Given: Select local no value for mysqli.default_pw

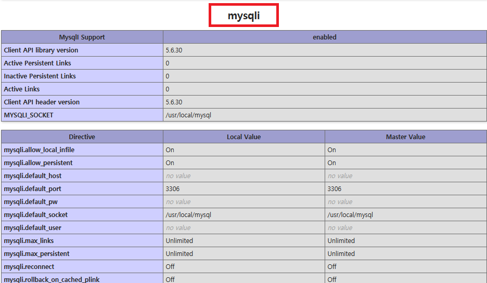Looking at the screenshot, I should click(x=178, y=202).
